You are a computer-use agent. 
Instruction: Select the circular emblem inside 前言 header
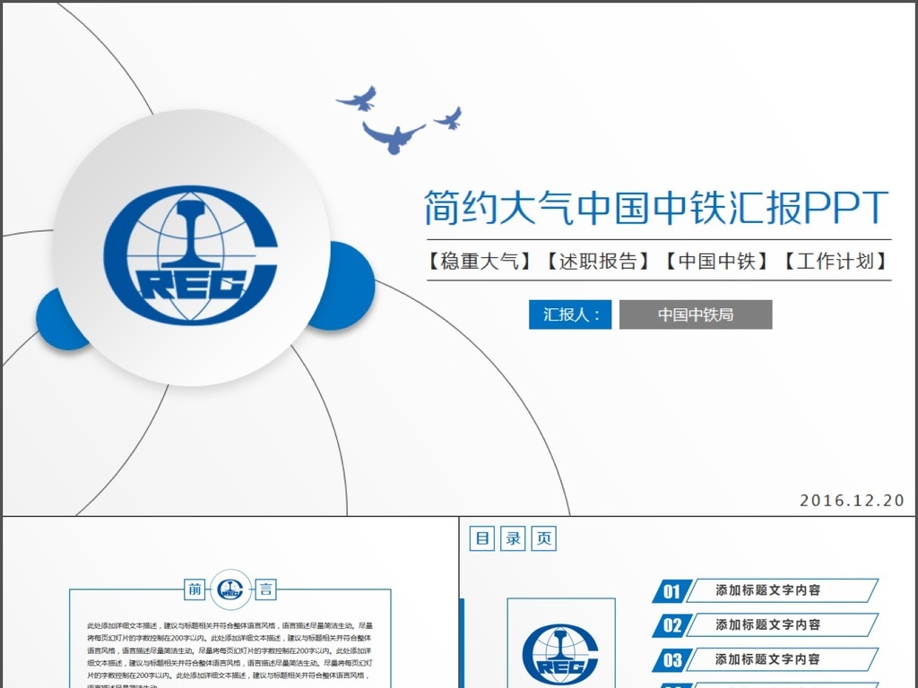pos(232,589)
